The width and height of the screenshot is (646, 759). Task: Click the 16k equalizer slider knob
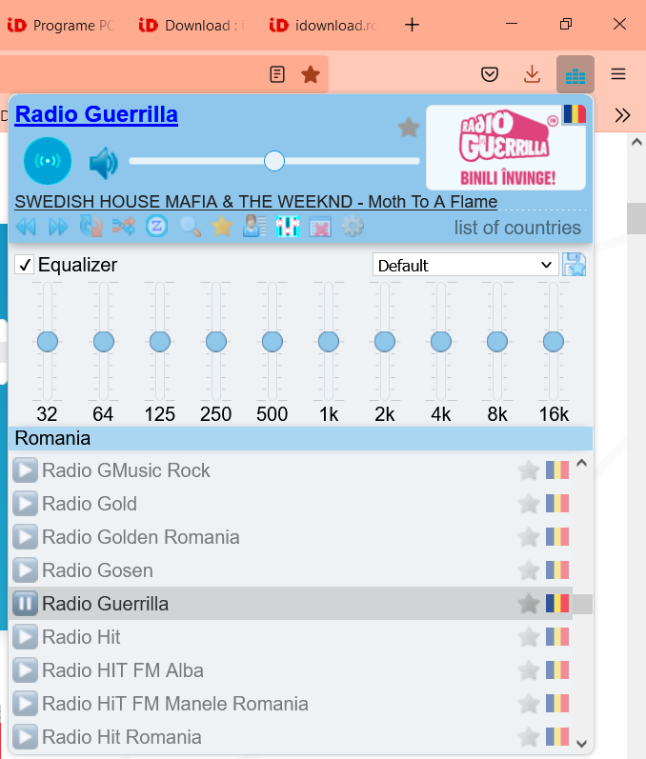[x=553, y=342]
